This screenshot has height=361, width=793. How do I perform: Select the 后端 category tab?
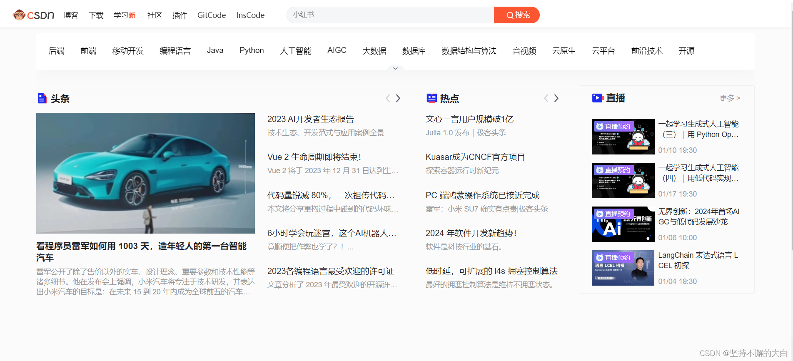57,51
